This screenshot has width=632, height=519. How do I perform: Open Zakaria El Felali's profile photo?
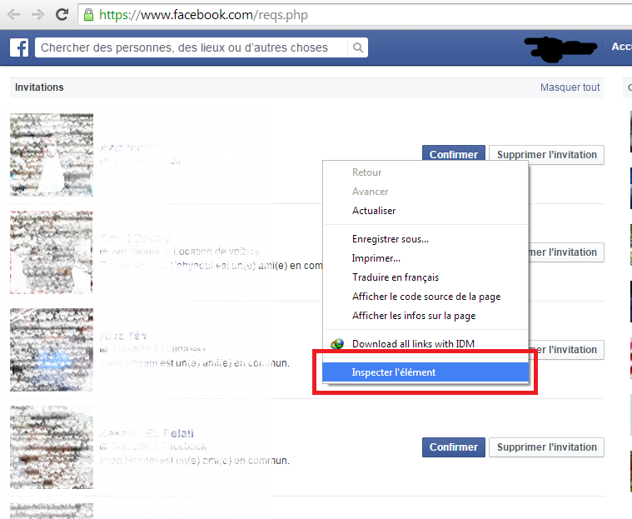coord(52,447)
